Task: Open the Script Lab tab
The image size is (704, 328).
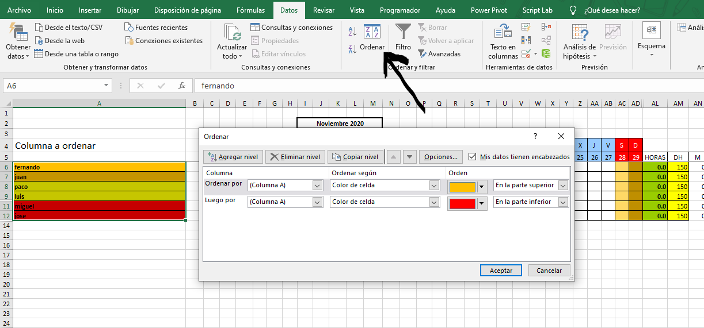Action: [537, 10]
